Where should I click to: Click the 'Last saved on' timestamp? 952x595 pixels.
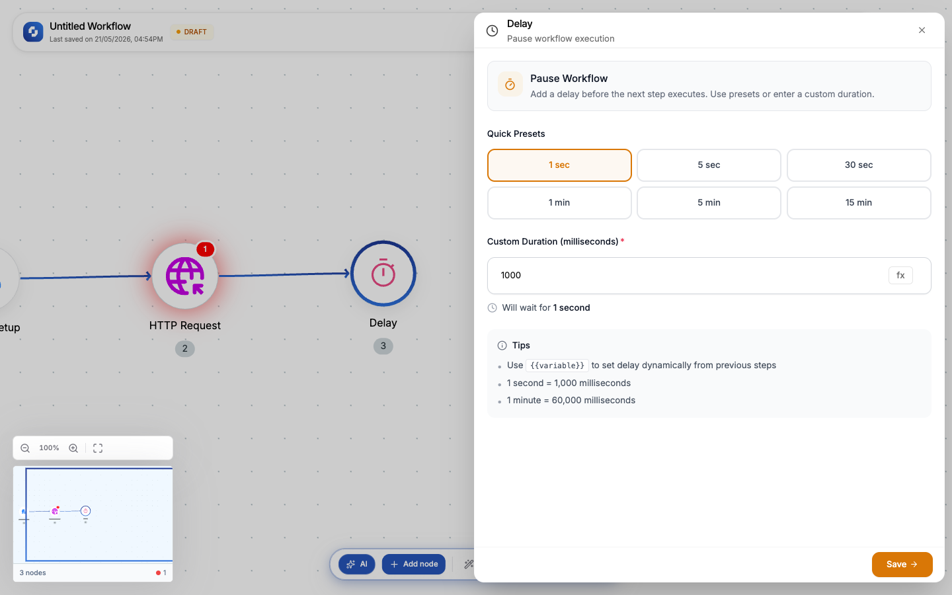(106, 39)
